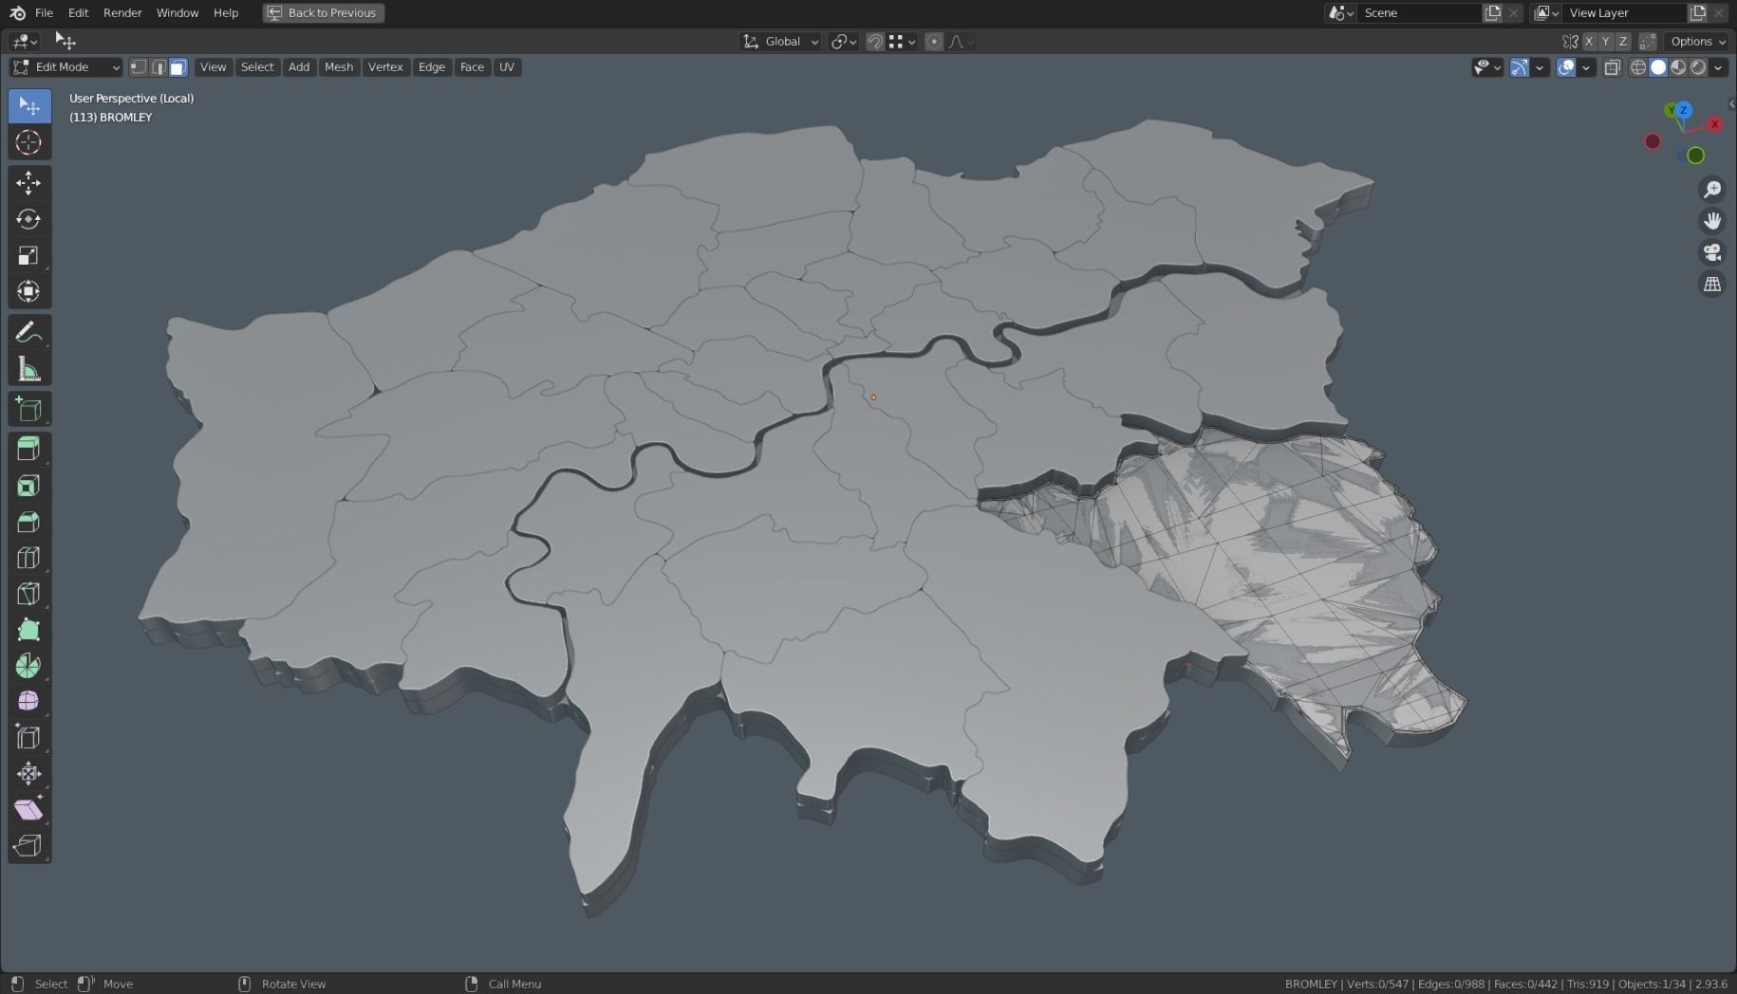
Task: Activate the Scale tool
Action: tap(28, 255)
